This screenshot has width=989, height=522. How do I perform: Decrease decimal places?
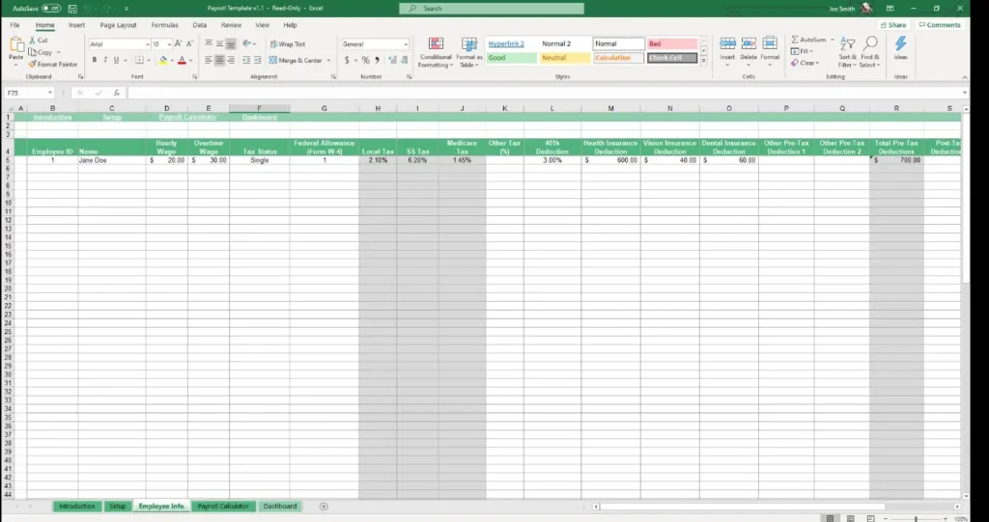[403, 61]
